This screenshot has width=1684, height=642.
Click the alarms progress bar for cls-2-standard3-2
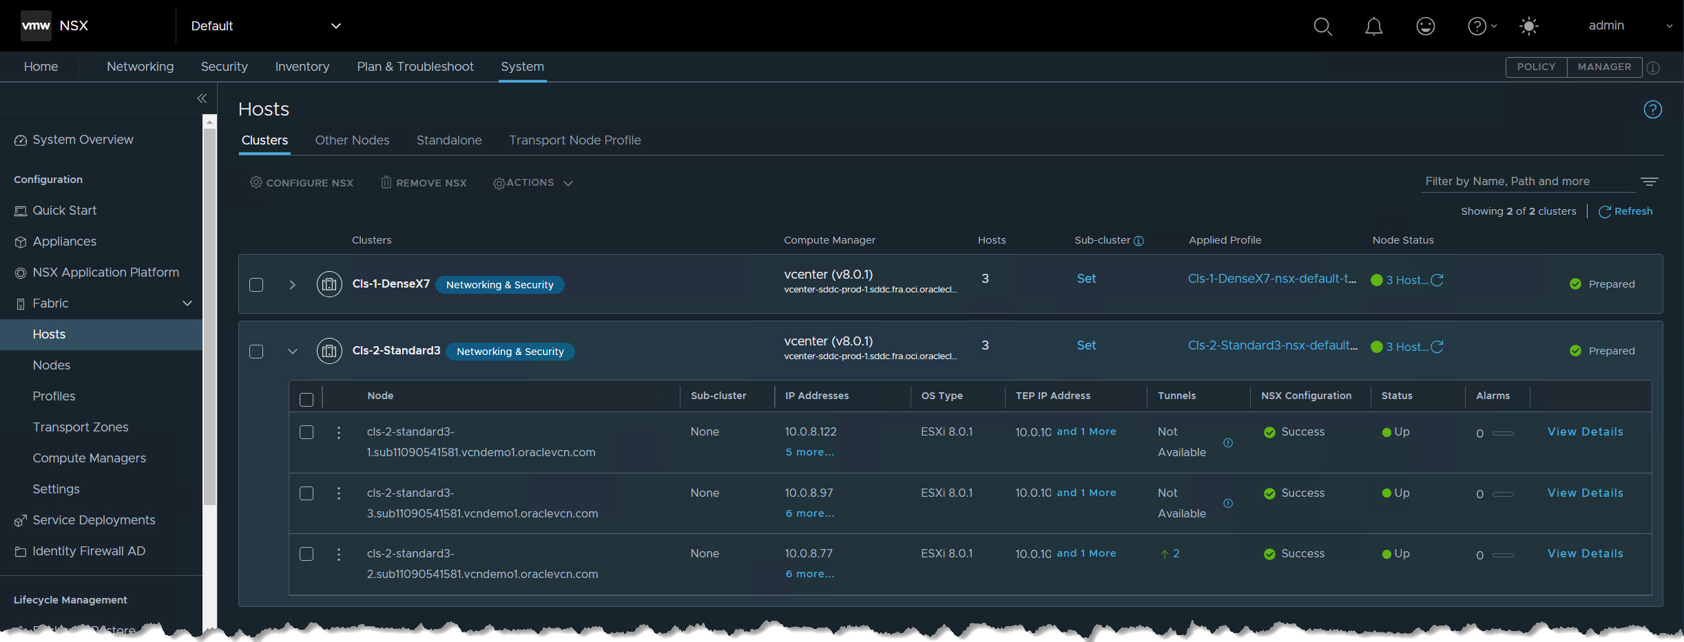[1504, 554]
